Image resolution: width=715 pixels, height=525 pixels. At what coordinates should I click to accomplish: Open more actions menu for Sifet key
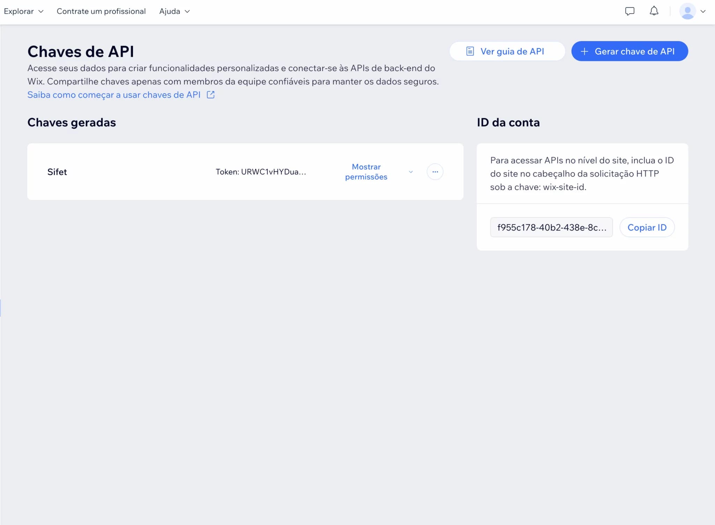pos(435,172)
